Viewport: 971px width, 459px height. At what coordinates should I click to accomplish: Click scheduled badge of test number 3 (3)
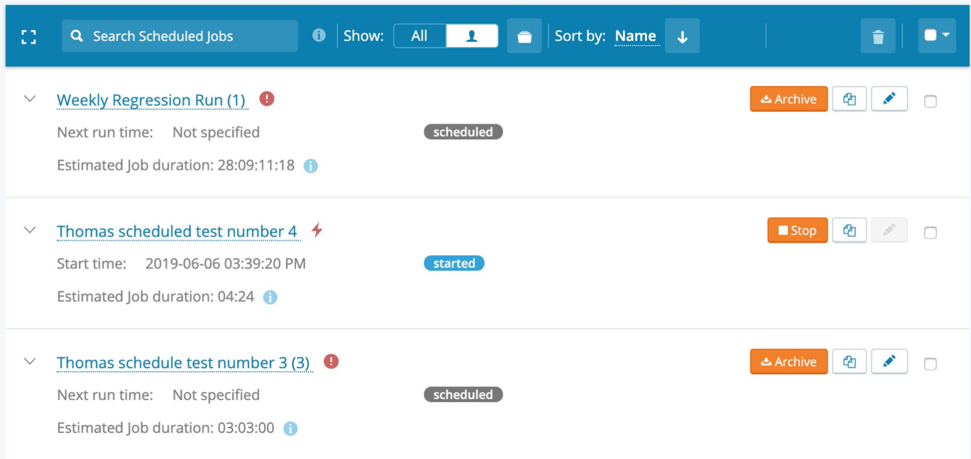[x=463, y=394]
